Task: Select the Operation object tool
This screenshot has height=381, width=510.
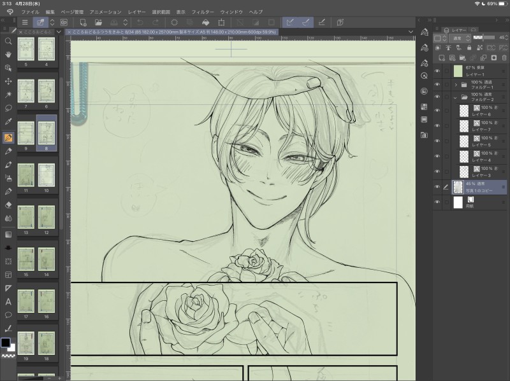Action: click(8, 67)
